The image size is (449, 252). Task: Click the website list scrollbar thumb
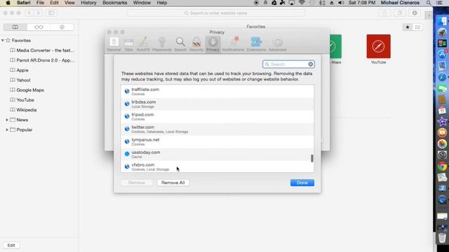tap(311, 158)
